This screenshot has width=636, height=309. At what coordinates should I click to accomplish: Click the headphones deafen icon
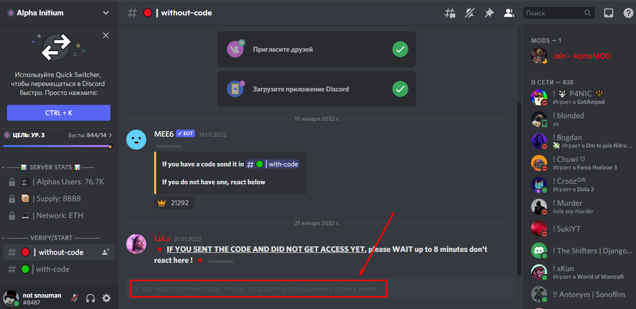coord(91,298)
